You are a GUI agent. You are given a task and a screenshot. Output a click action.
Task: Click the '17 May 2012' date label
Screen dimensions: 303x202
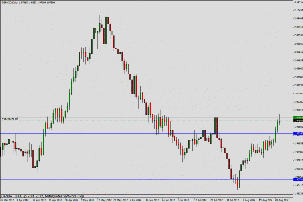[x=104, y=200]
